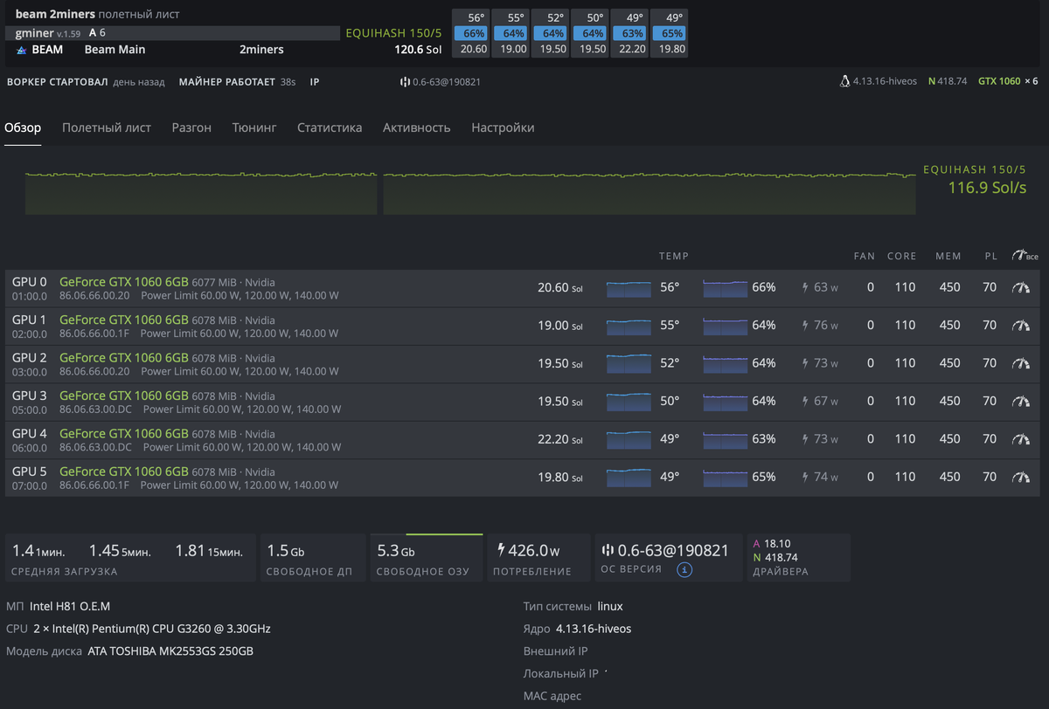Click the temperature mini-graph for GPU 5
1049x709 pixels.
click(629, 477)
